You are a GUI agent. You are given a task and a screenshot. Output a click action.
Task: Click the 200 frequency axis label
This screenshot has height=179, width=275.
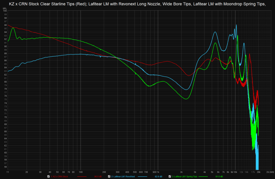pyautogui.click(x=104, y=172)
